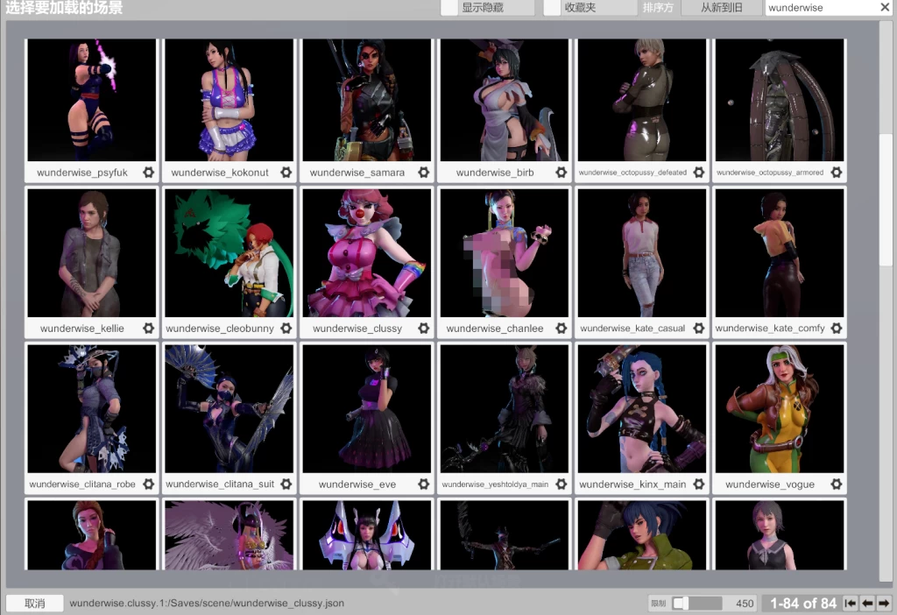Open settings gear for wunderwise_psyfuk
Image resolution: width=897 pixels, height=615 pixels.
[x=148, y=173]
